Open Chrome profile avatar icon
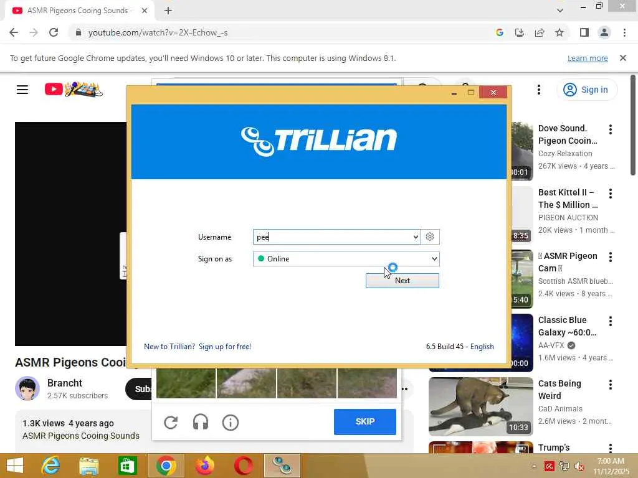 (x=604, y=32)
